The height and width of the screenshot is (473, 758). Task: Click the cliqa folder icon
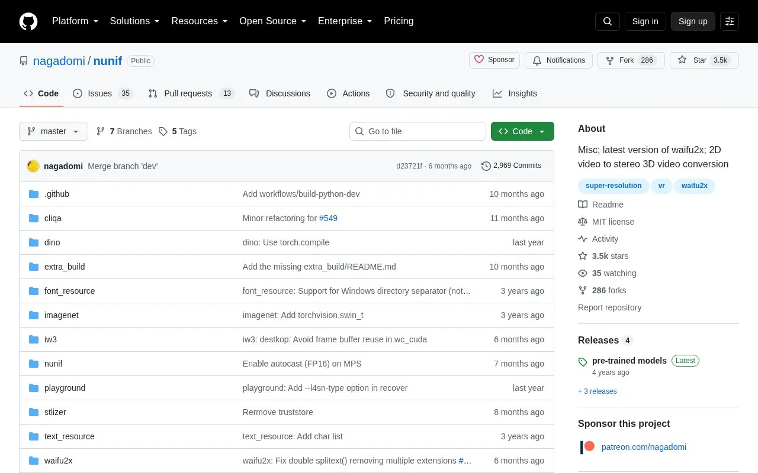click(34, 218)
